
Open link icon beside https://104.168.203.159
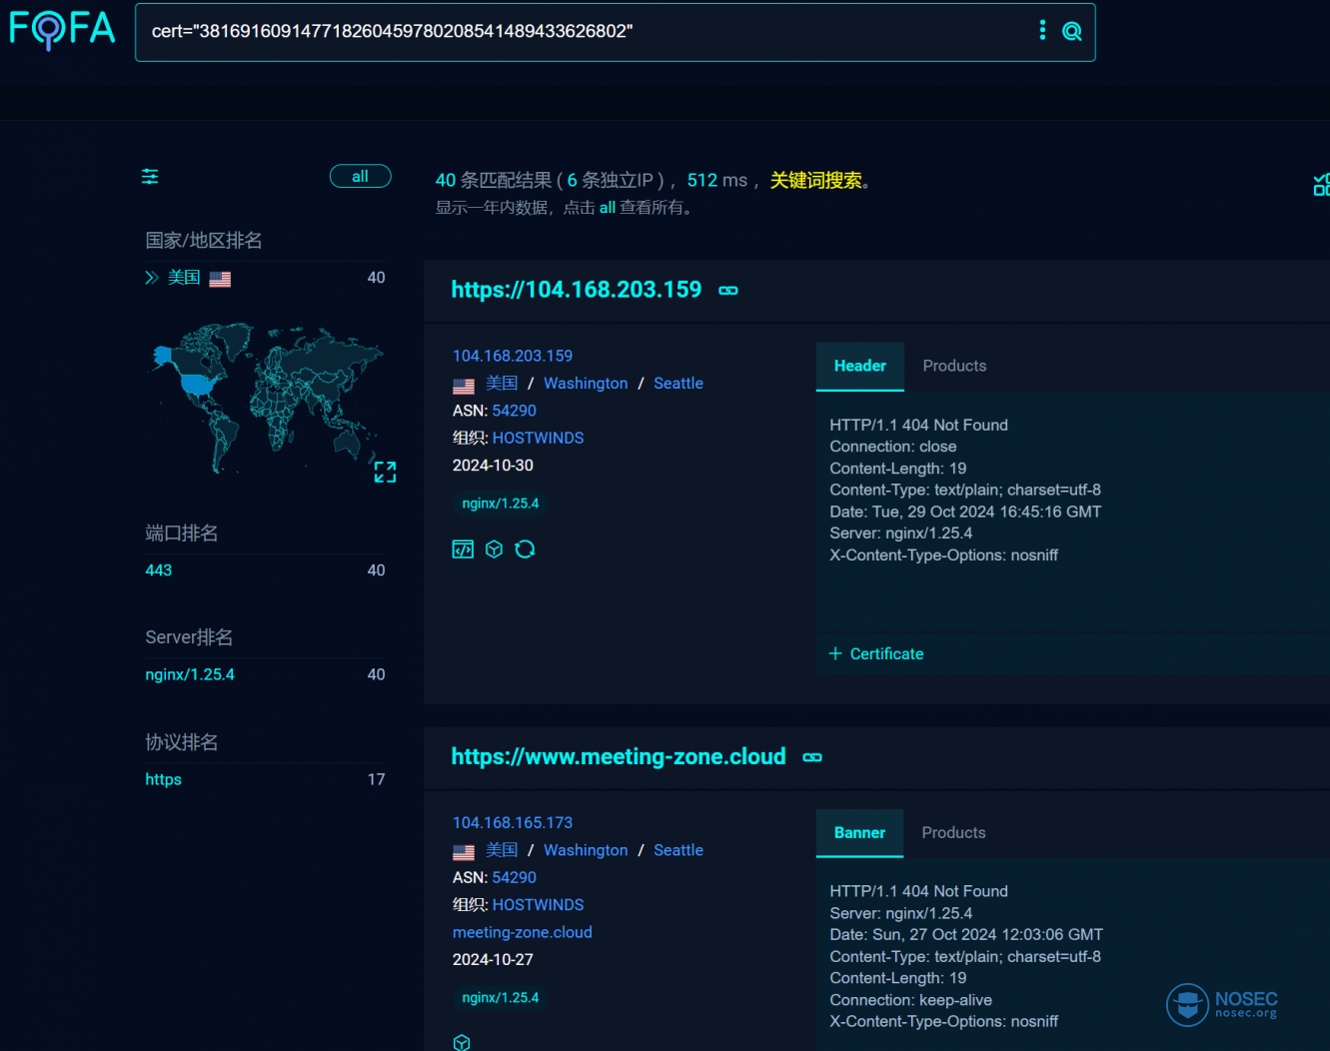coord(728,291)
